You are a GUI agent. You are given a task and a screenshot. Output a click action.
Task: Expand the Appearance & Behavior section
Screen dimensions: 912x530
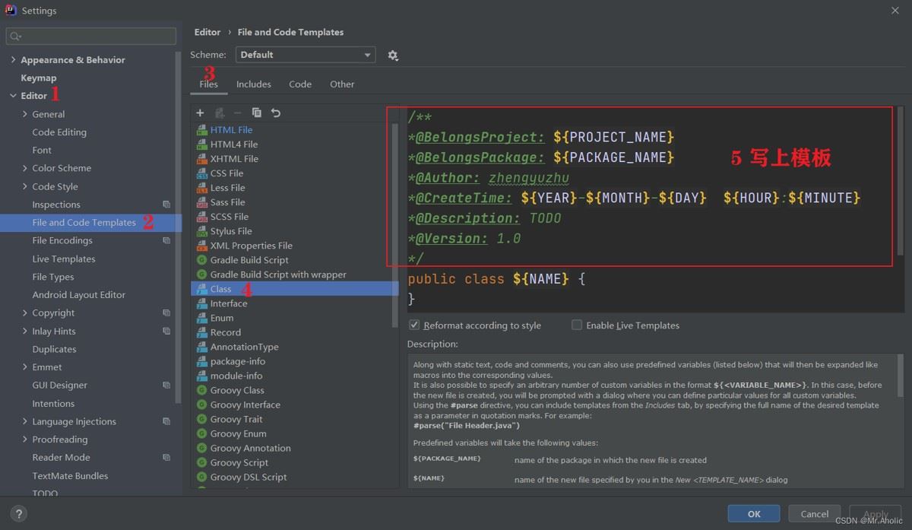coord(13,60)
